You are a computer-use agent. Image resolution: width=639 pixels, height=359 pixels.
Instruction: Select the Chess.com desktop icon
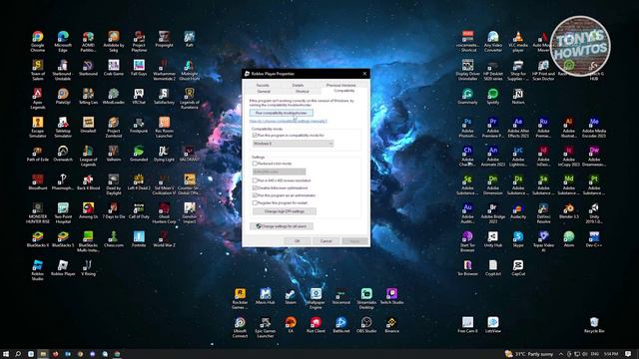click(x=113, y=240)
